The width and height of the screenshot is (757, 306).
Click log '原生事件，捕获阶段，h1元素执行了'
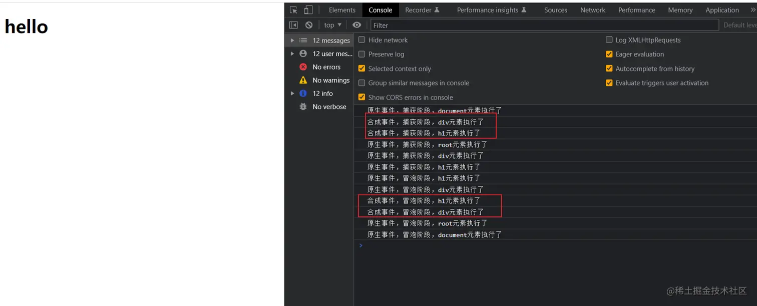coord(424,167)
